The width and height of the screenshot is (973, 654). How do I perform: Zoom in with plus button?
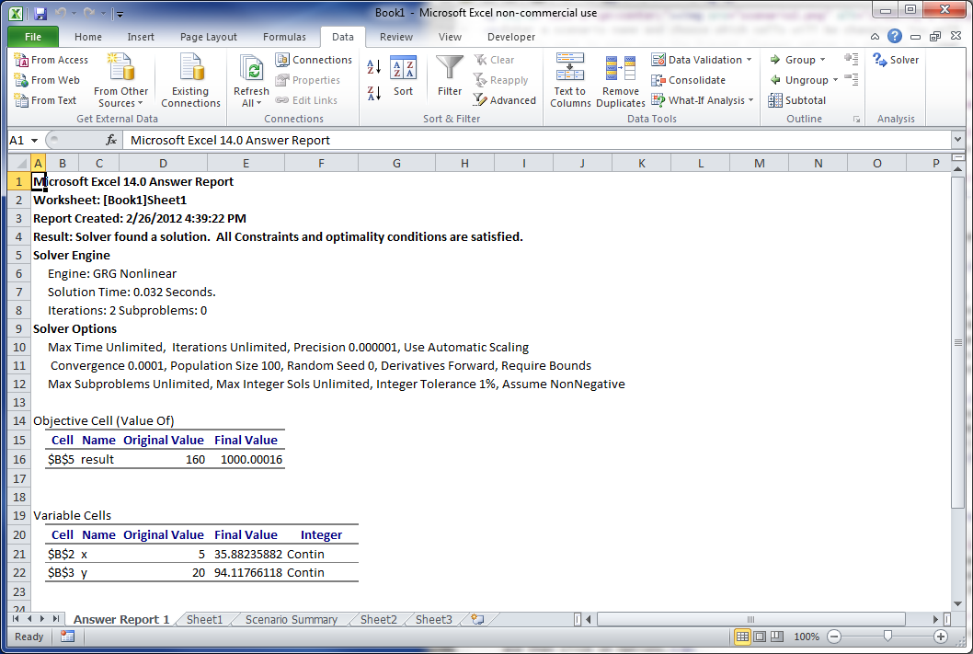[x=941, y=637]
